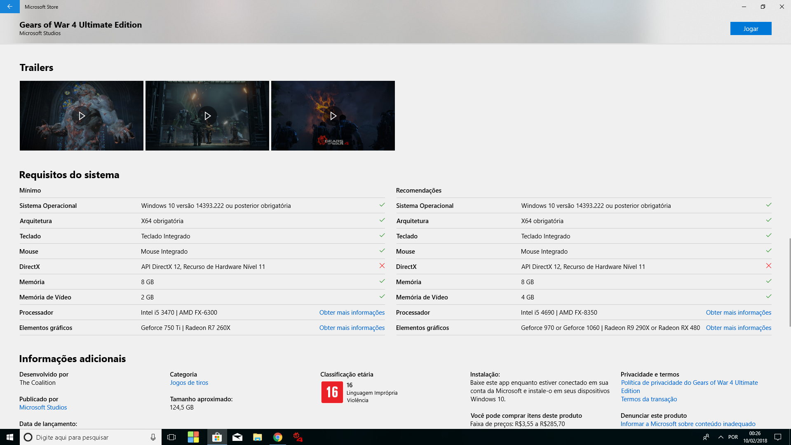
Task: Click the checkmark for recommended Mouse
Action: point(769,251)
